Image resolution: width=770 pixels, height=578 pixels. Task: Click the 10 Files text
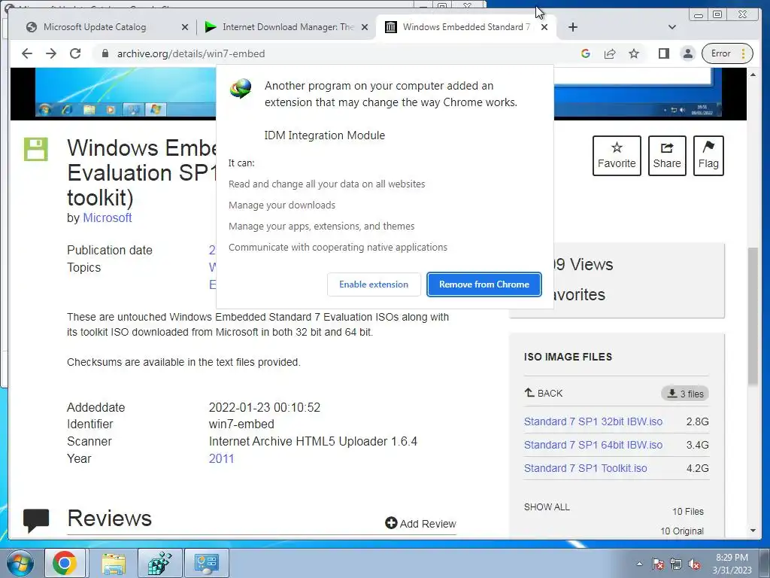[x=687, y=512]
